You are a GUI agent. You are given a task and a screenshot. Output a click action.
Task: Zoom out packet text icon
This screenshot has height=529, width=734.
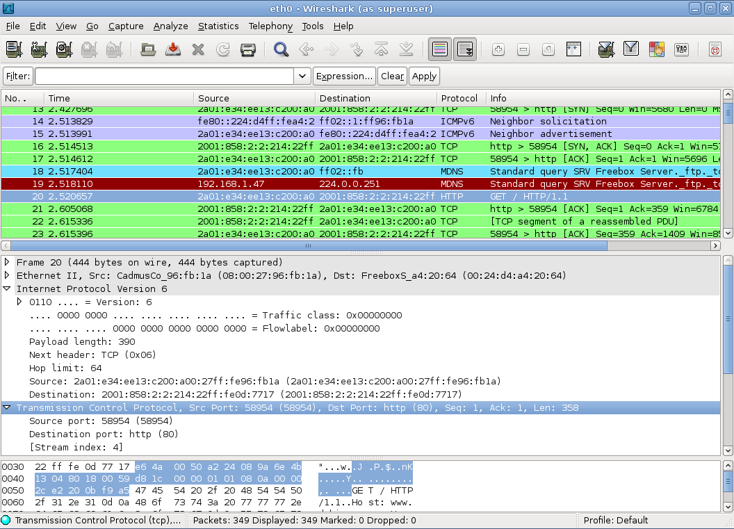point(523,49)
